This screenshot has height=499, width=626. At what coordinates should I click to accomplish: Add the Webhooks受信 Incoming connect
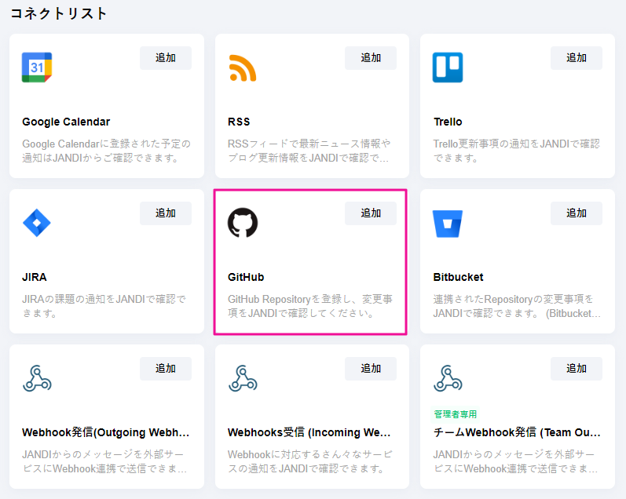pyautogui.click(x=371, y=369)
